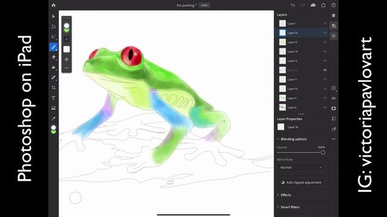Hide Layer 13 using eye icon
Image resolution: width=387 pixels, height=217 pixels.
tap(325, 61)
